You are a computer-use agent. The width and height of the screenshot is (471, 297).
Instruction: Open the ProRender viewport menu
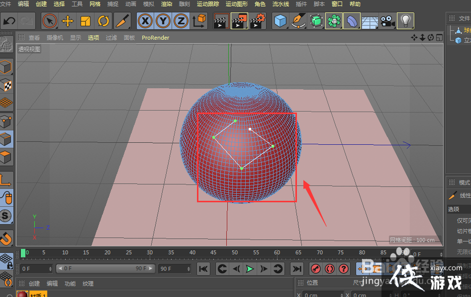(x=155, y=37)
